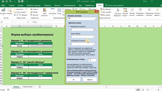Click the Заголовок formatting icon
The width and height of the screenshot is (162, 91).
click(53, 12)
